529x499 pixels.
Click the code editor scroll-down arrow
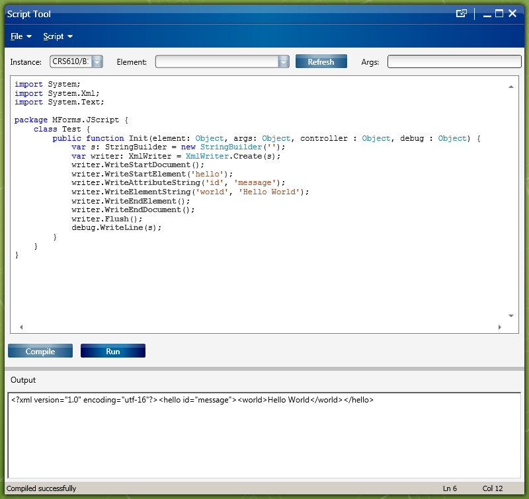[511, 316]
